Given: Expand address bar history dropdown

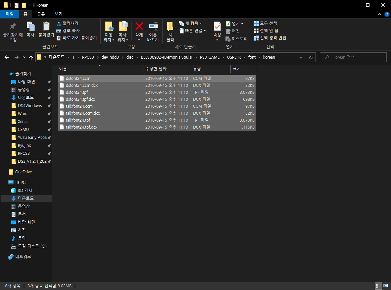Looking at the screenshot, I should tap(301, 57).
